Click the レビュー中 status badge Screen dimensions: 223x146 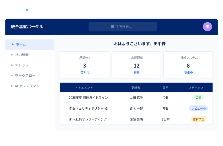(198, 108)
